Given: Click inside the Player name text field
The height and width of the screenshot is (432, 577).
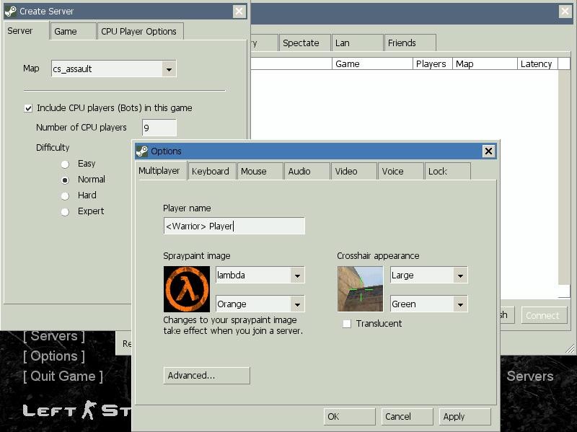Looking at the screenshot, I should 233,225.
